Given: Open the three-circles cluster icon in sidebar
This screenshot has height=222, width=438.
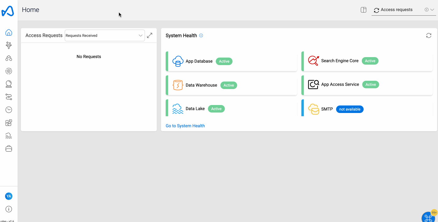Looking at the screenshot, I should tap(9, 58).
